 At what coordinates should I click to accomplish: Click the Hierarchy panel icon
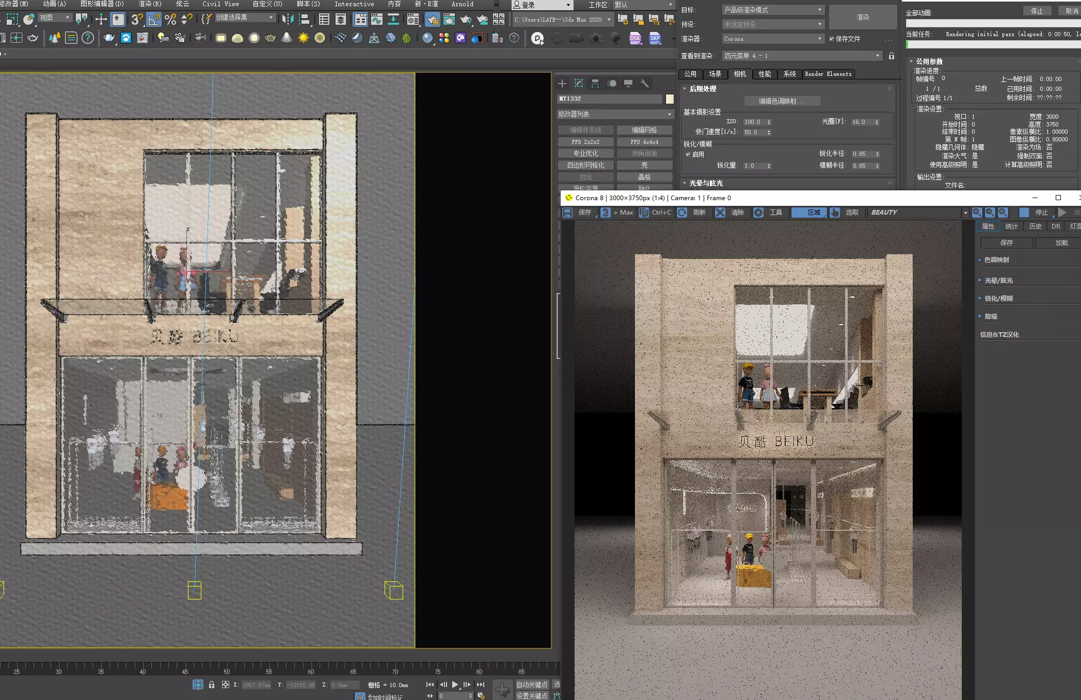pyautogui.click(x=595, y=83)
